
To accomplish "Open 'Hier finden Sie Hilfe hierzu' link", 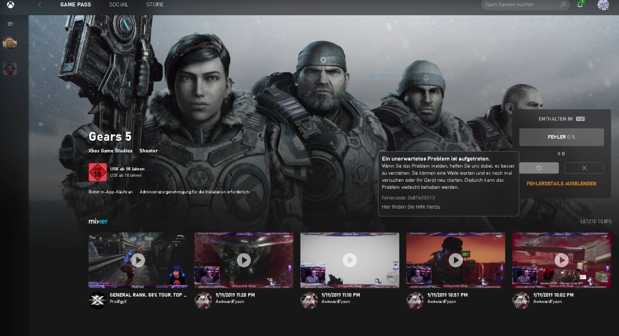I will (x=411, y=207).
